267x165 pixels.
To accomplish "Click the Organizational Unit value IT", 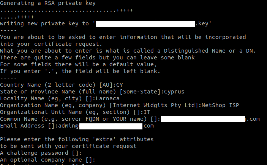I will (147, 112).
